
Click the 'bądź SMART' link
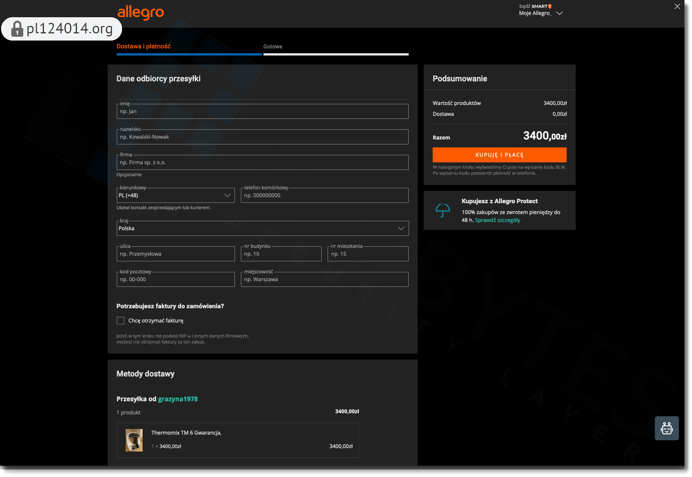(536, 6)
